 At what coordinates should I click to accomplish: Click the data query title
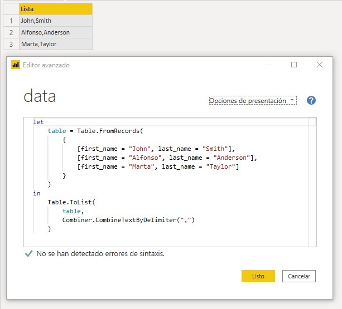tap(40, 96)
